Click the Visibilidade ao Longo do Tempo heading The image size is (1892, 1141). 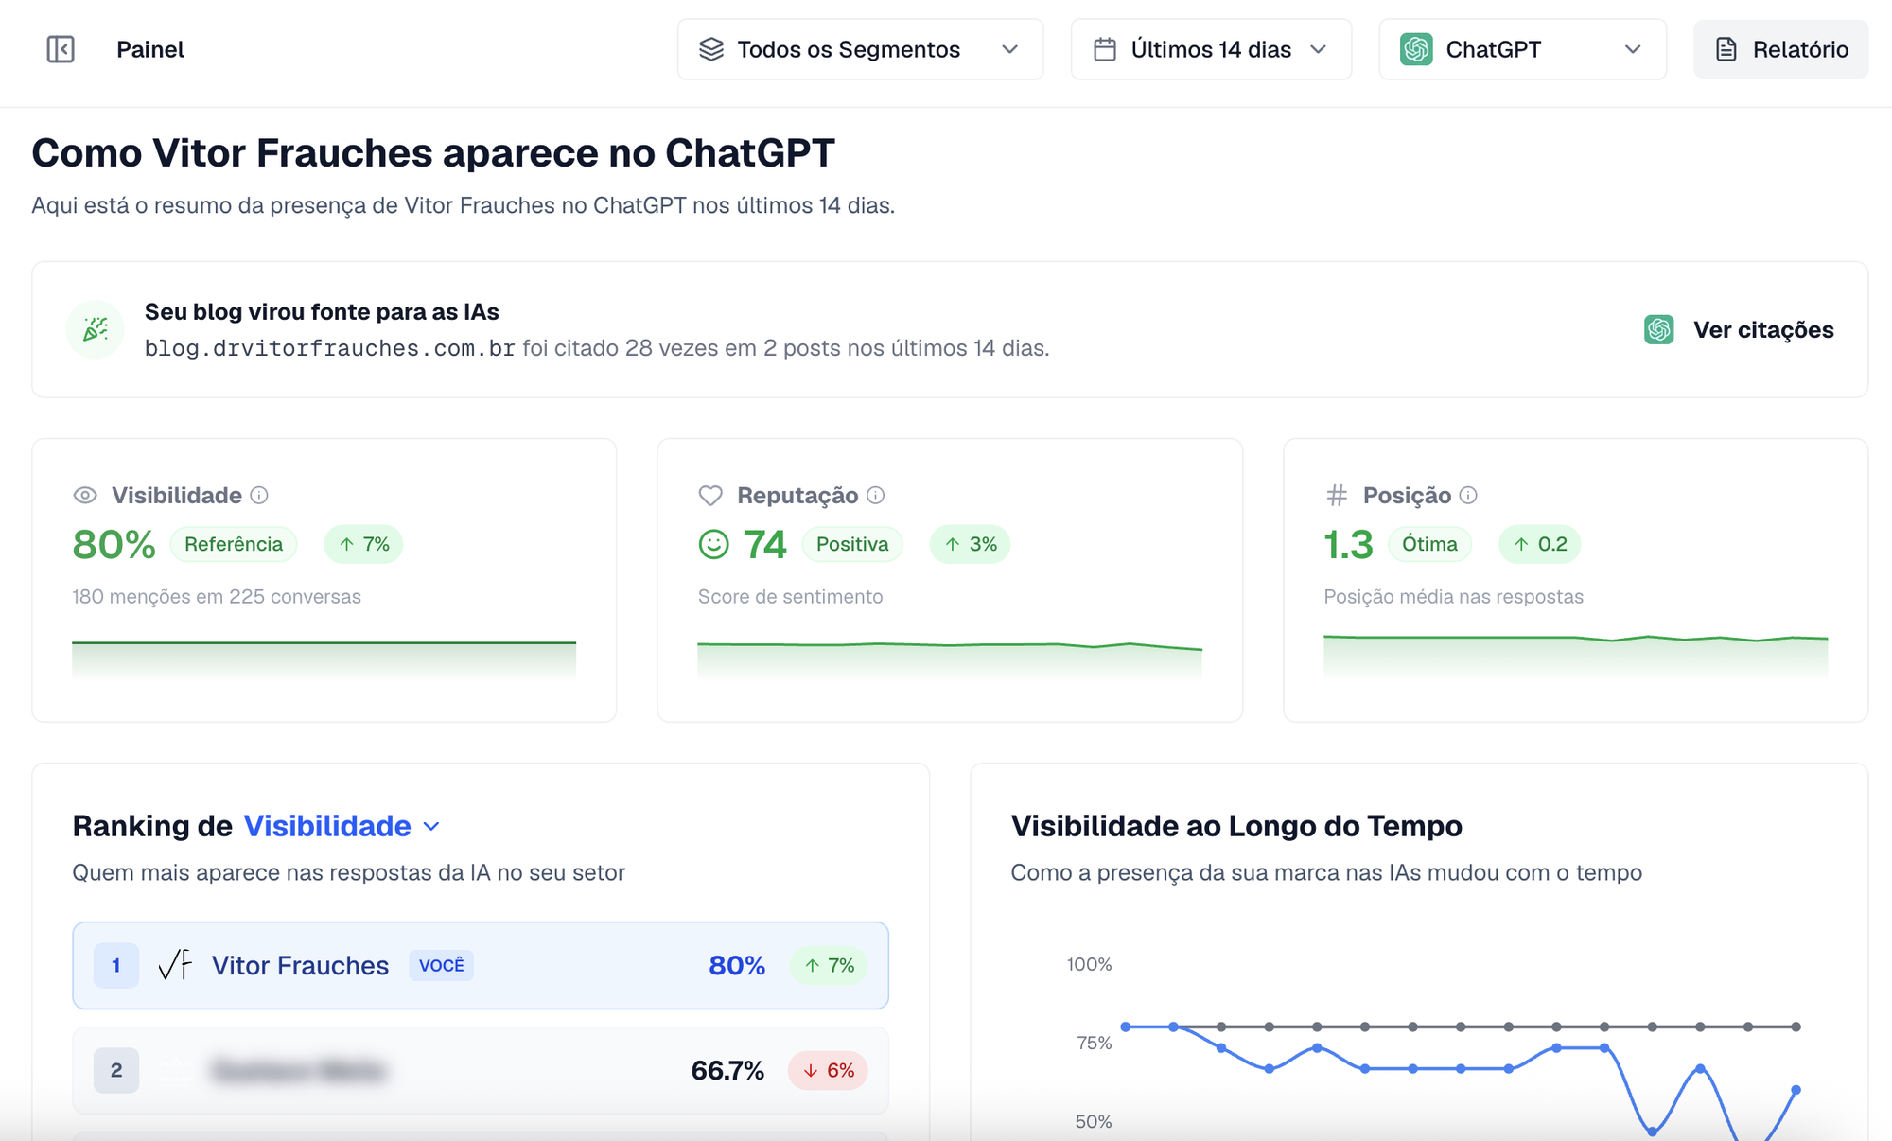point(1236,826)
